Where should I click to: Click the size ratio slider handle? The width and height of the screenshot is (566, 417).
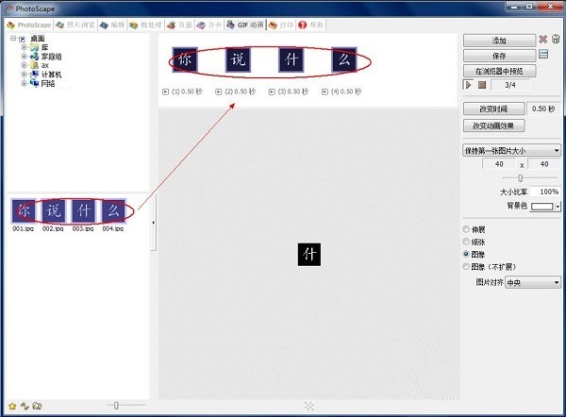[520, 178]
